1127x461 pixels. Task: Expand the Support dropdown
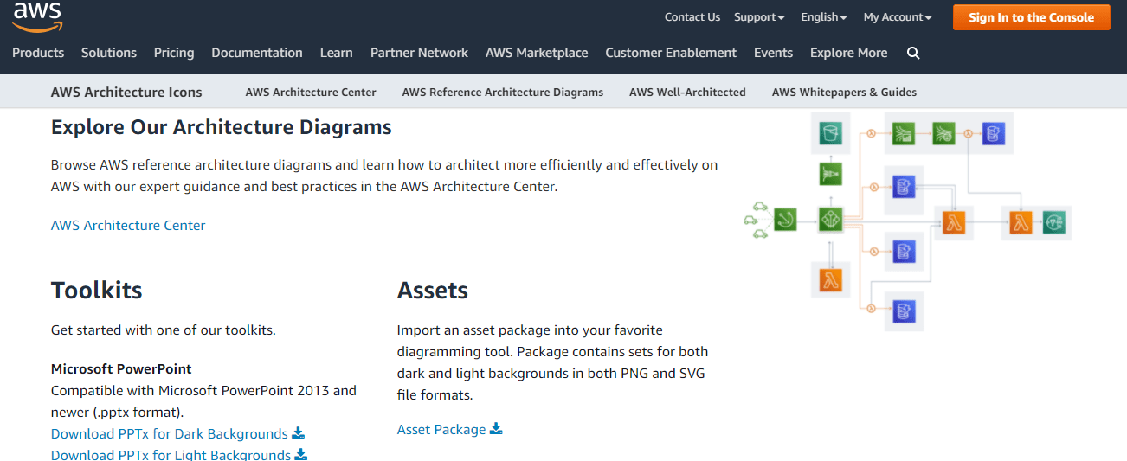tap(759, 17)
